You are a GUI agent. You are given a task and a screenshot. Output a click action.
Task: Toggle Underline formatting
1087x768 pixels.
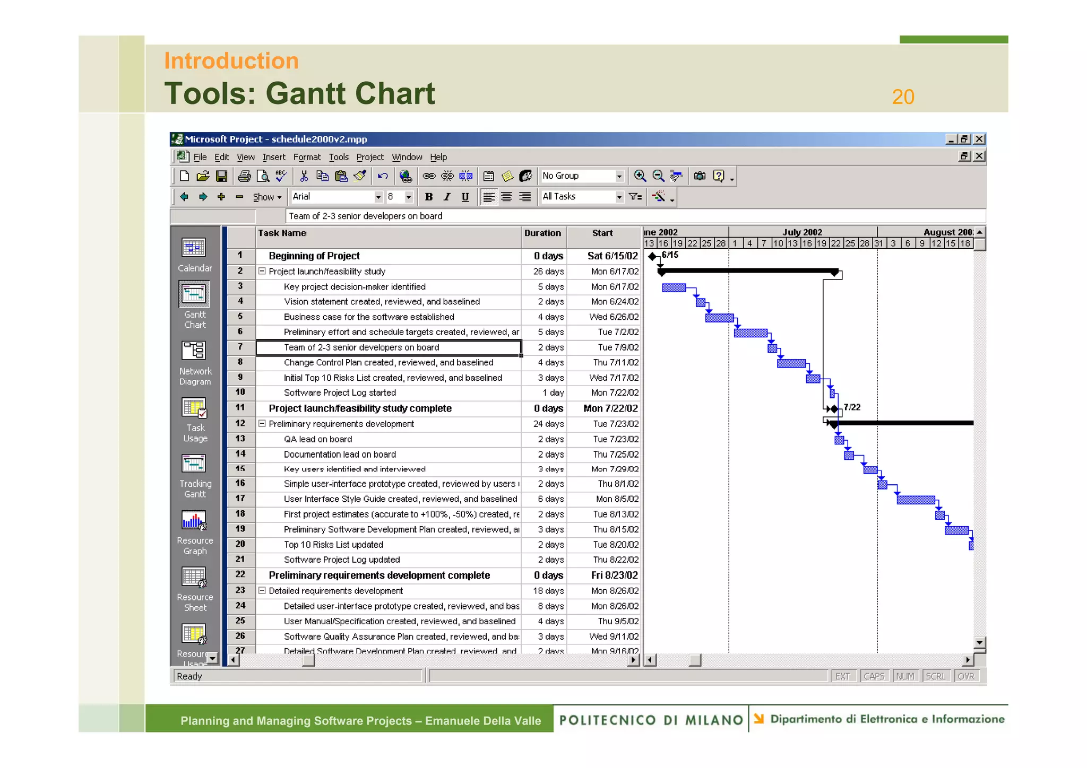[465, 197]
